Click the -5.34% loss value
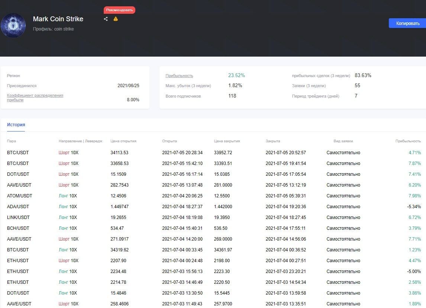Viewport: 426px width, 308px height. [414, 206]
